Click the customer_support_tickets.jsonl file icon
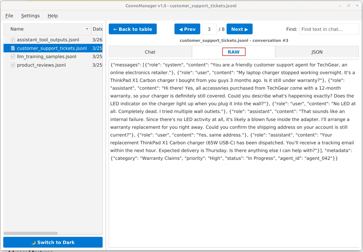 (x=13, y=48)
